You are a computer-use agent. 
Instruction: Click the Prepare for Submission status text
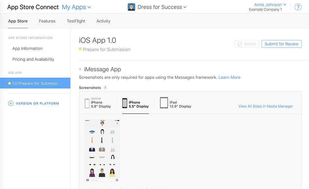pyautogui.click(x=107, y=50)
